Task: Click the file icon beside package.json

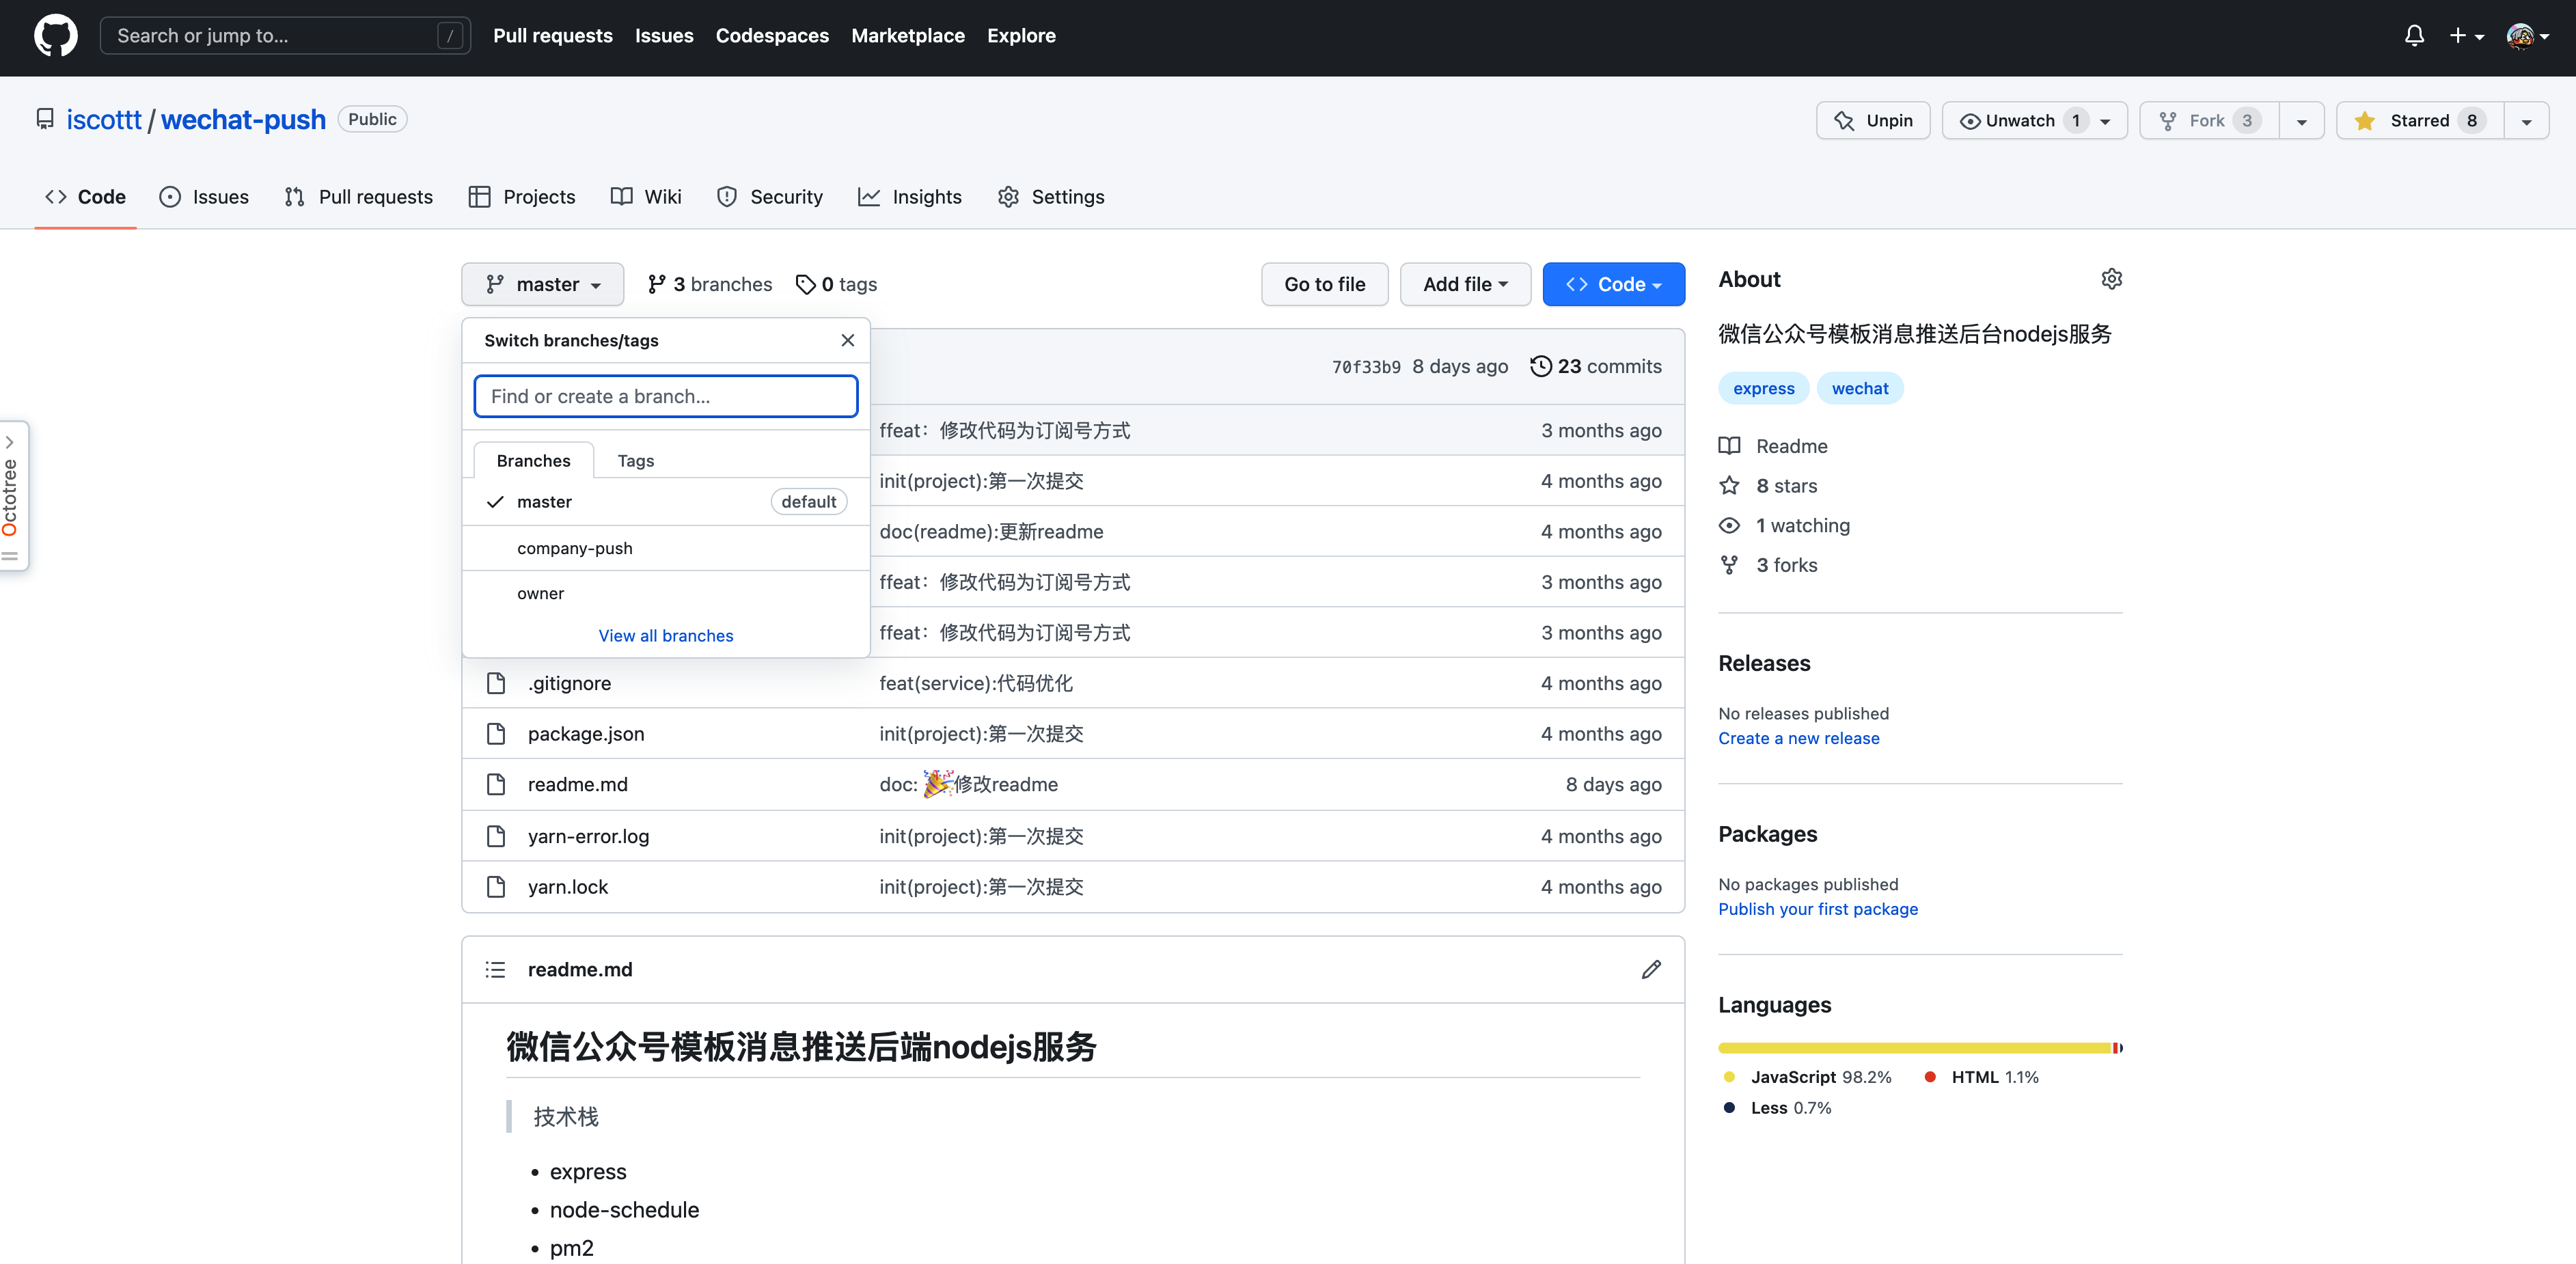Action: click(x=495, y=734)
